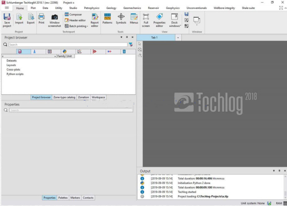The width and height of the screenshot is (287, 206).
Task: Click the Family column header
Action: click(61, 56)
